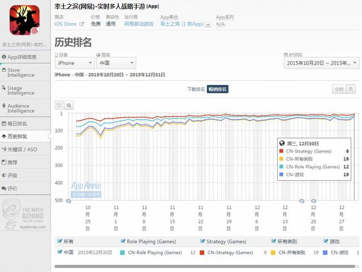Open the 推荐 page

tap(25, 163)
